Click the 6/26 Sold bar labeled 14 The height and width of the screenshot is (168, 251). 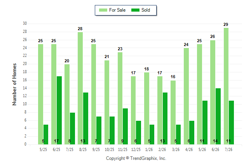(x=218, y=116)
